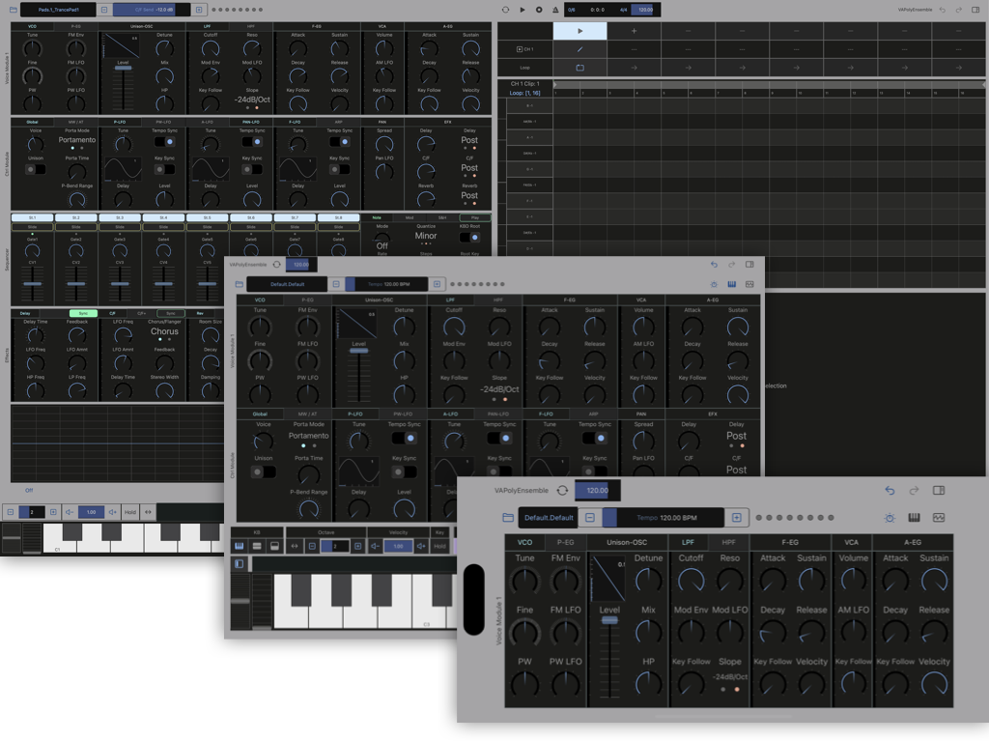This screenshot has width=989, height=742.
Task: Toggle P-LFO Tempo Sync in rearmost window
Action: [x=164, y=141]
